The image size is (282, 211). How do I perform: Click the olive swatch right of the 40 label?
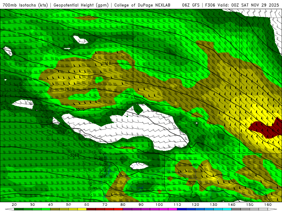click(55, 209)
